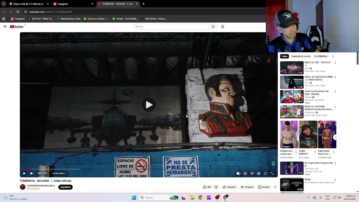Play video from control bar
Image resolution: width=359 pixels, height=202 pixels.
tap(24, 173)
